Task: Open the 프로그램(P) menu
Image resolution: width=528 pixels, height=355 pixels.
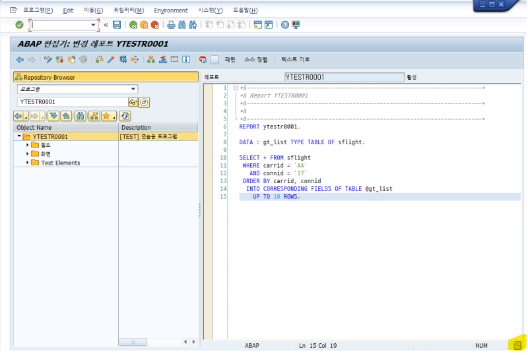Action: click(38, 11)
